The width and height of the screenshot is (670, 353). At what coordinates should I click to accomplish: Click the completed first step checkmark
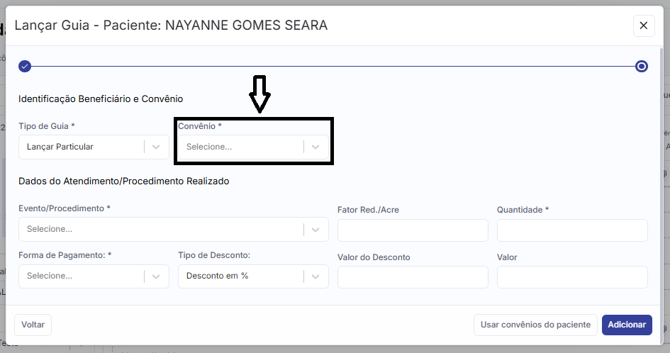click(25, 66)
